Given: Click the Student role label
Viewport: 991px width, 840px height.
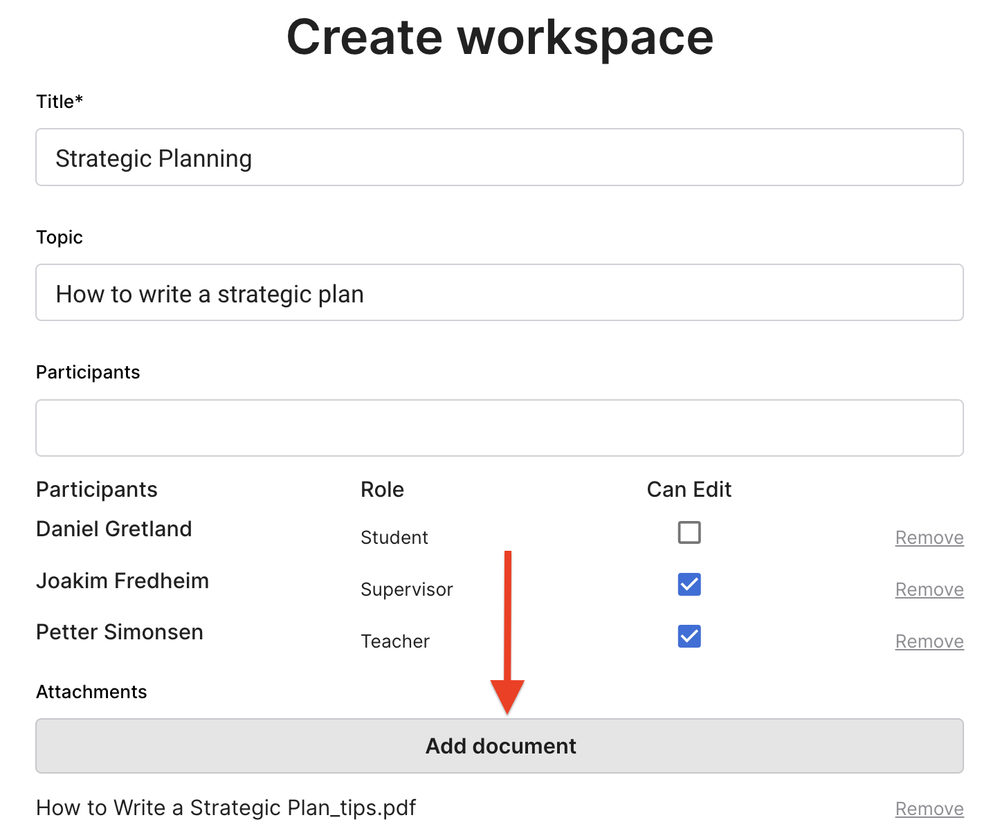Looking at the screenshot, I should (394, 538).
